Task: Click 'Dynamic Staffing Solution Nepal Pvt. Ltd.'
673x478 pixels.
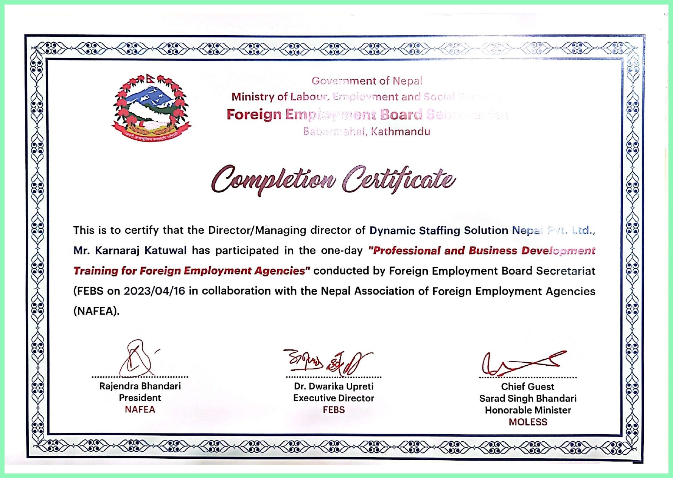Action: click(x=482, y=230)
